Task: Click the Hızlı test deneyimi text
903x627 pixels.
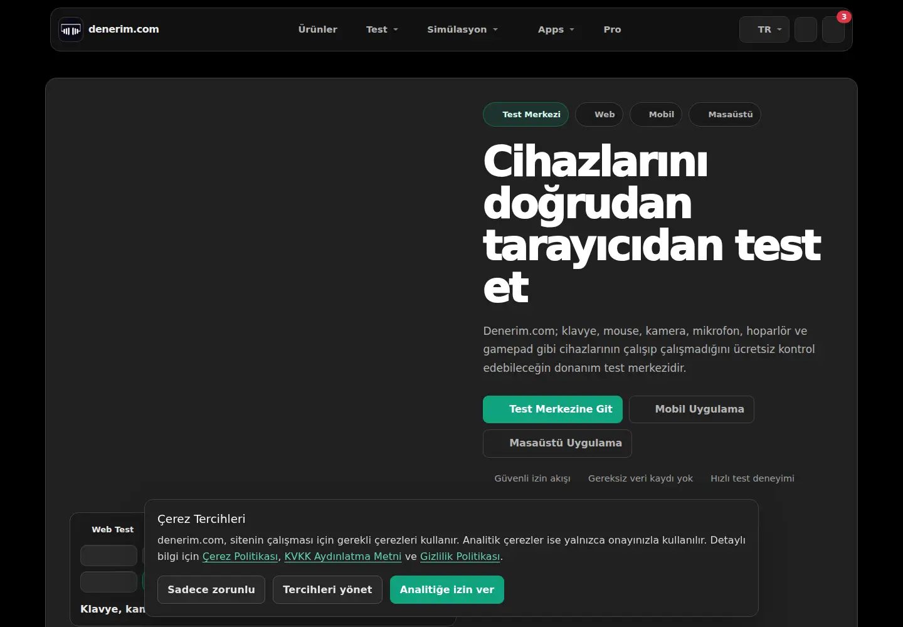Action: coord(752,478)
